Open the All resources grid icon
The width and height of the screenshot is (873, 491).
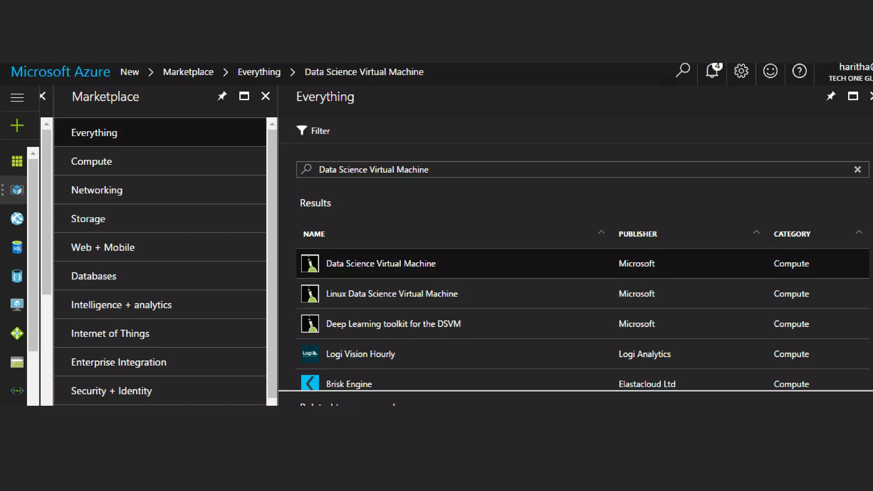click(17, 161)
